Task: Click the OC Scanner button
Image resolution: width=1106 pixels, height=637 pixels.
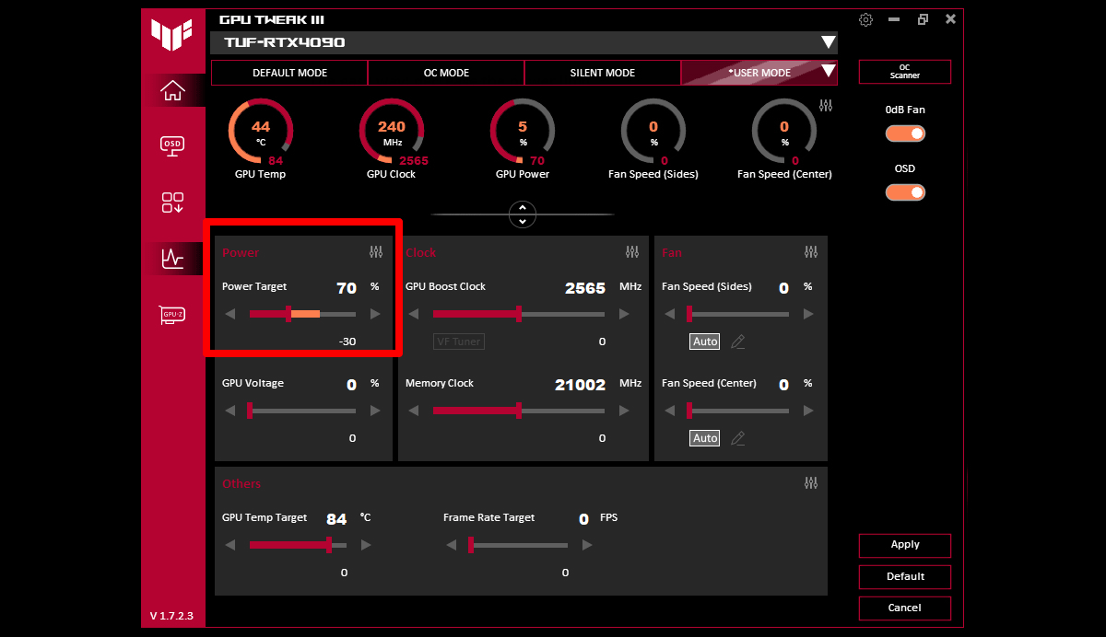Action: [x=905, y=72]
